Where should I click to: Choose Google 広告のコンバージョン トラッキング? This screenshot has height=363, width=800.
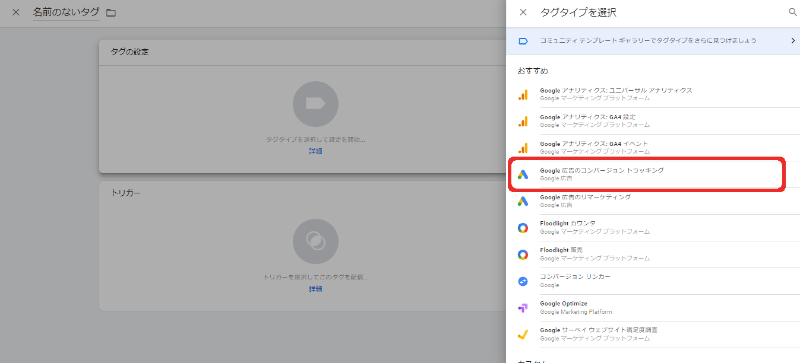coord(602,170)
